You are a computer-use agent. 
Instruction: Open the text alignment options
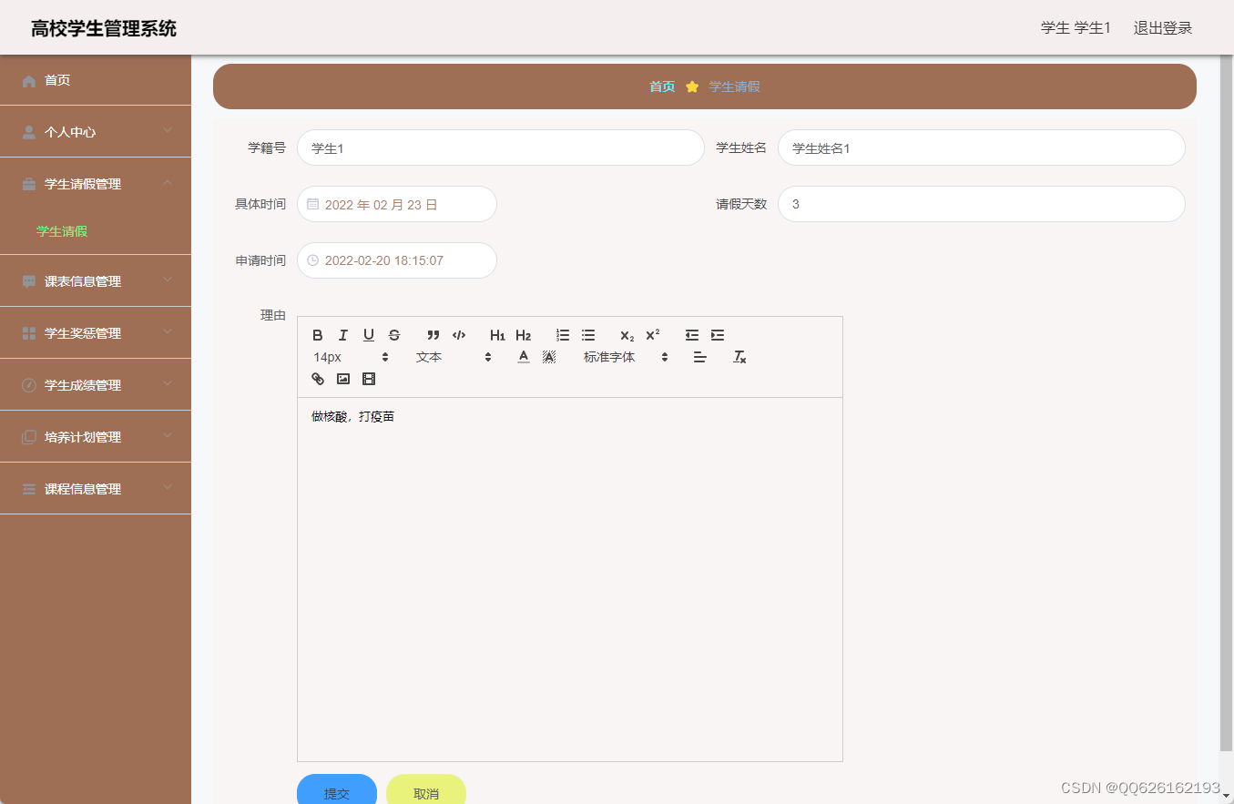click(699, 357)
